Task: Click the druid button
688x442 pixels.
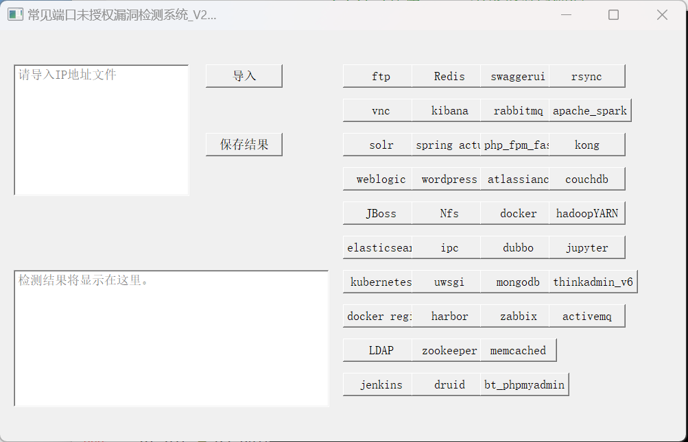Action: point(447,384)
